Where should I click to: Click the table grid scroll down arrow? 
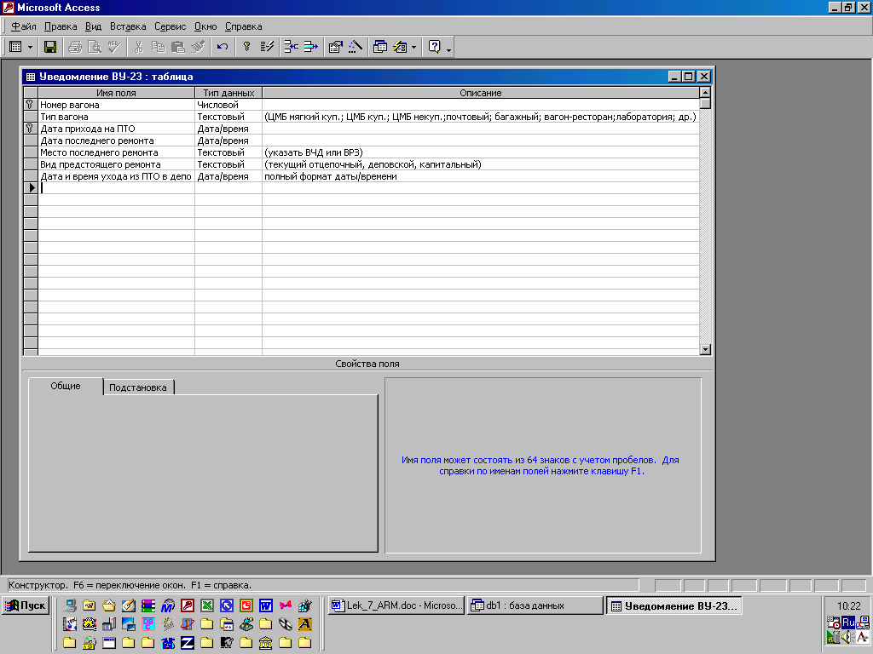(705, 349)
